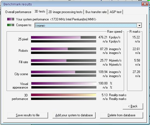Viewport: 150px width, 125px height.
Task: Open the Bus transfer rate tab
Action: (96, 12)
